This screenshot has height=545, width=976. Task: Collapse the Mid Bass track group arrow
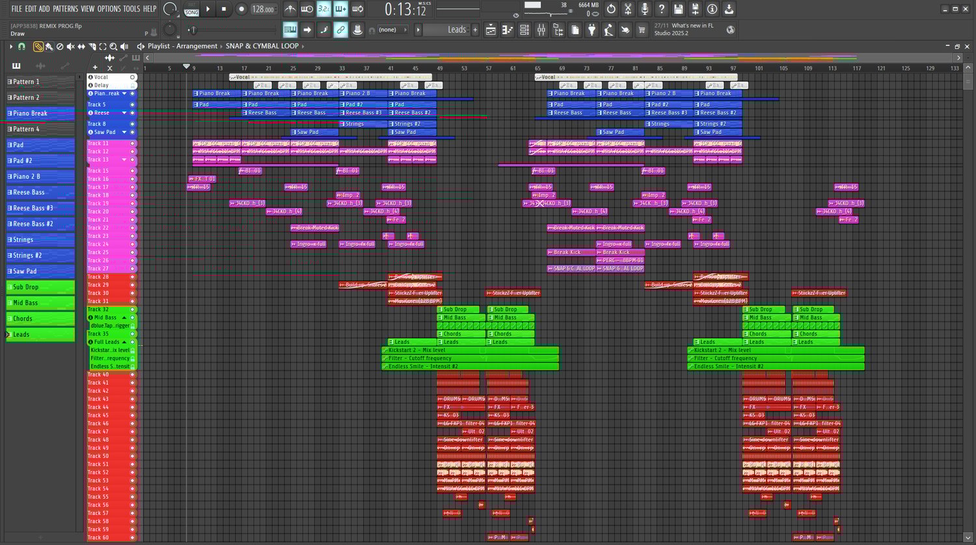pos(124,317)
